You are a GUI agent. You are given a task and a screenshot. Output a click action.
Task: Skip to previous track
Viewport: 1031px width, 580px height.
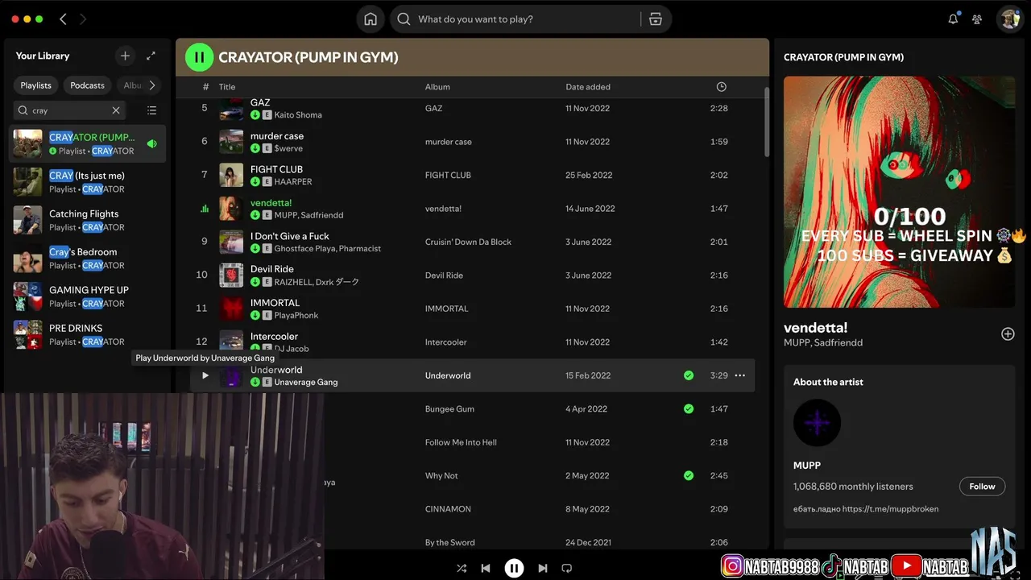(x=486, y=568)
